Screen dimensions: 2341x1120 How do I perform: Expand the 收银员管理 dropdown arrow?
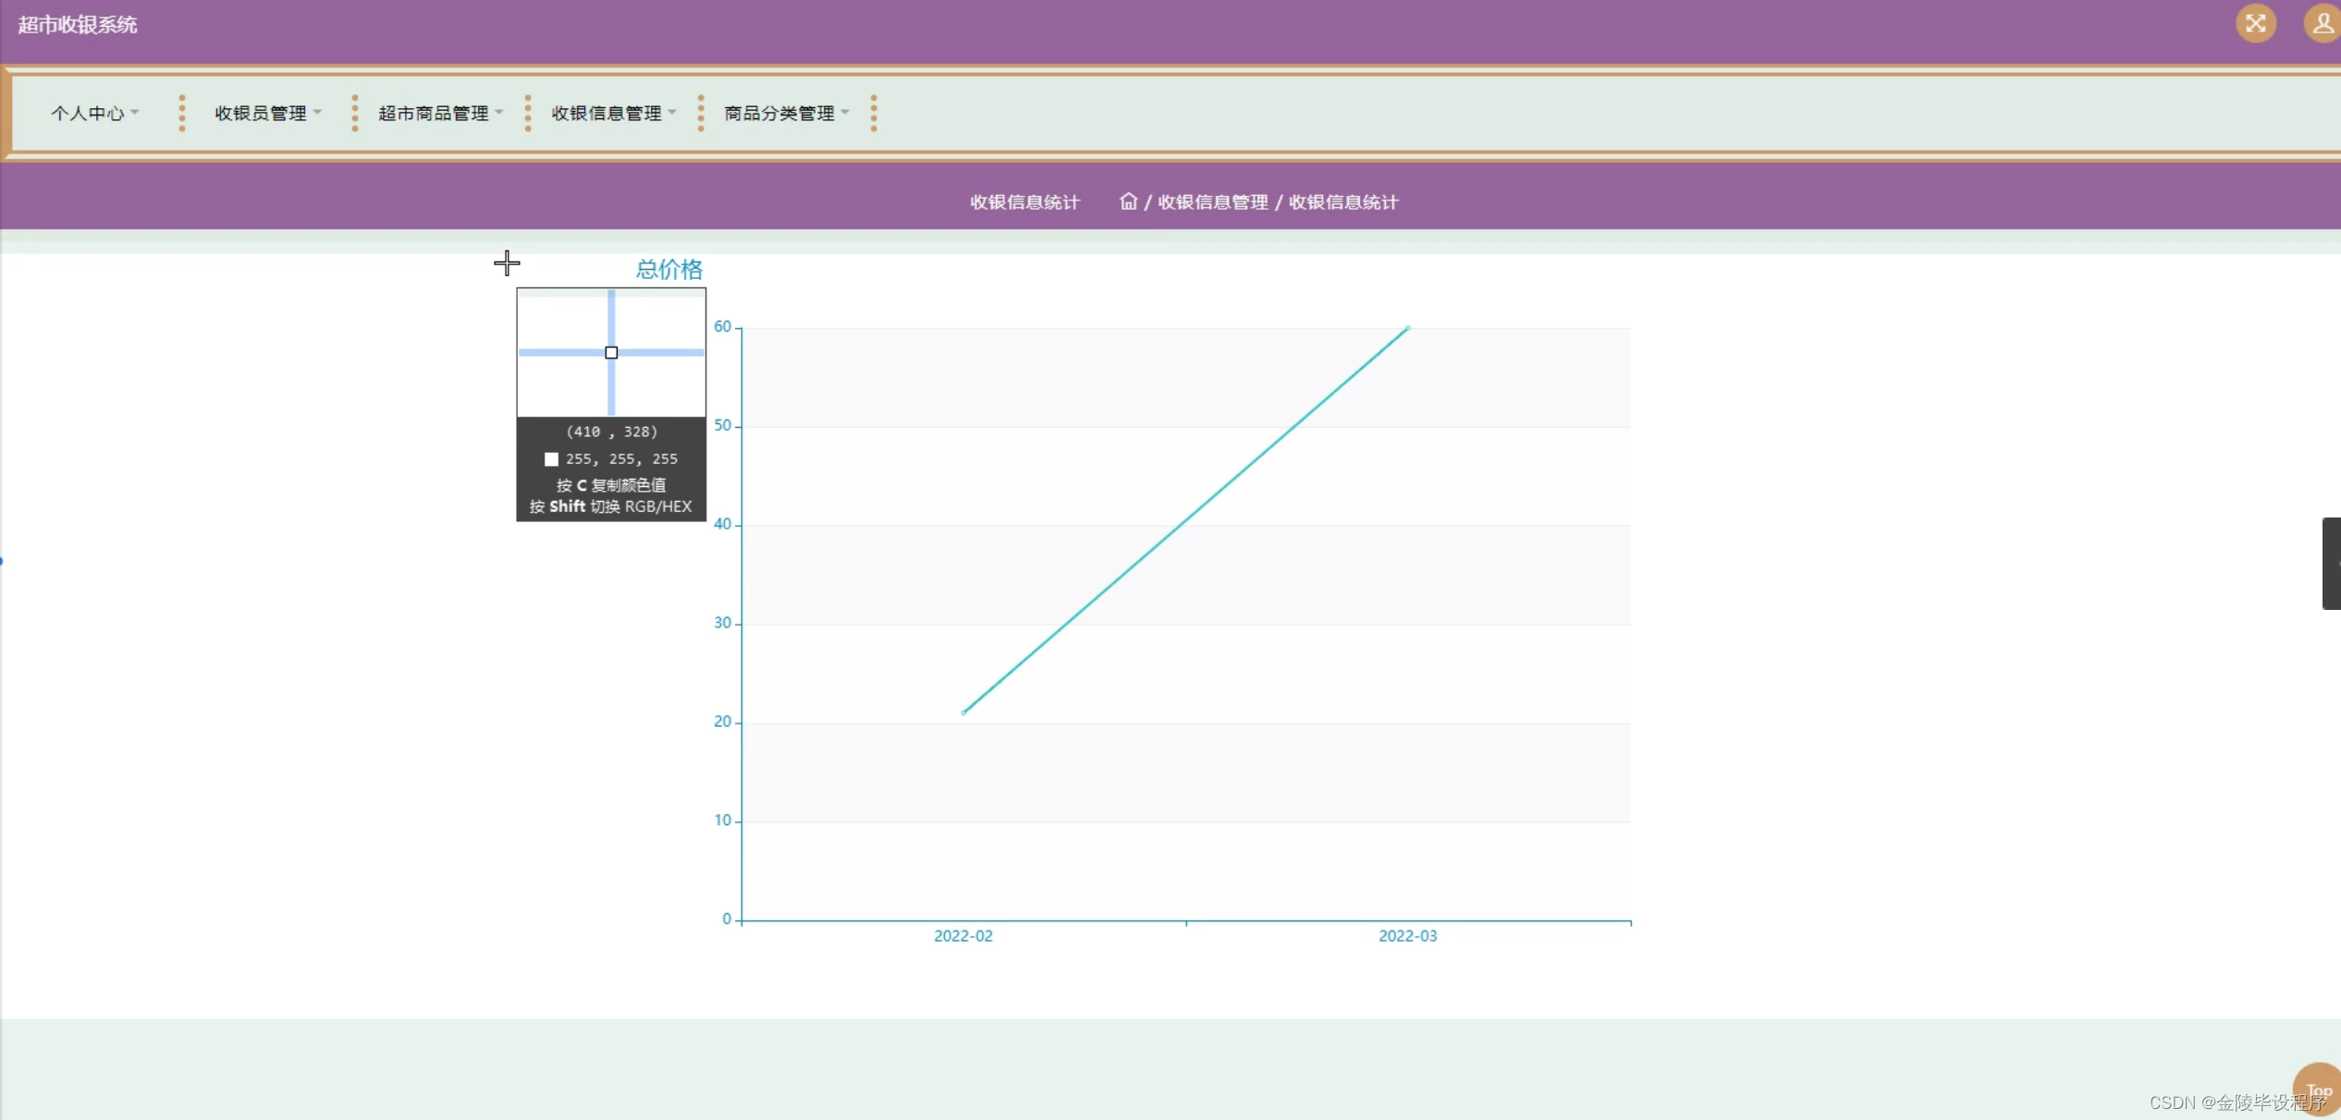click(317, 112)
